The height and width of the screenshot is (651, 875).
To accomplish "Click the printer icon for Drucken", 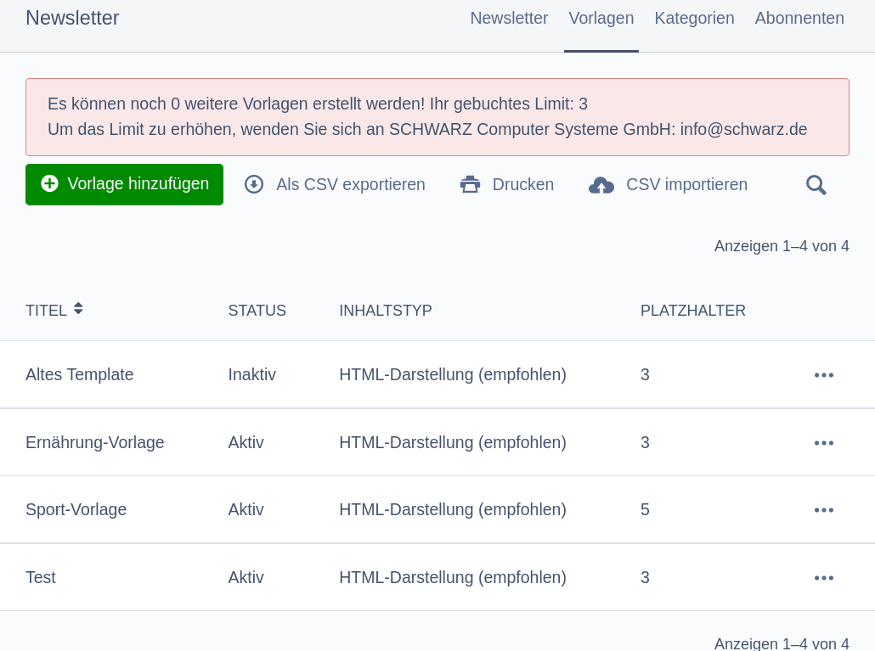I will [x=470, y=184].
